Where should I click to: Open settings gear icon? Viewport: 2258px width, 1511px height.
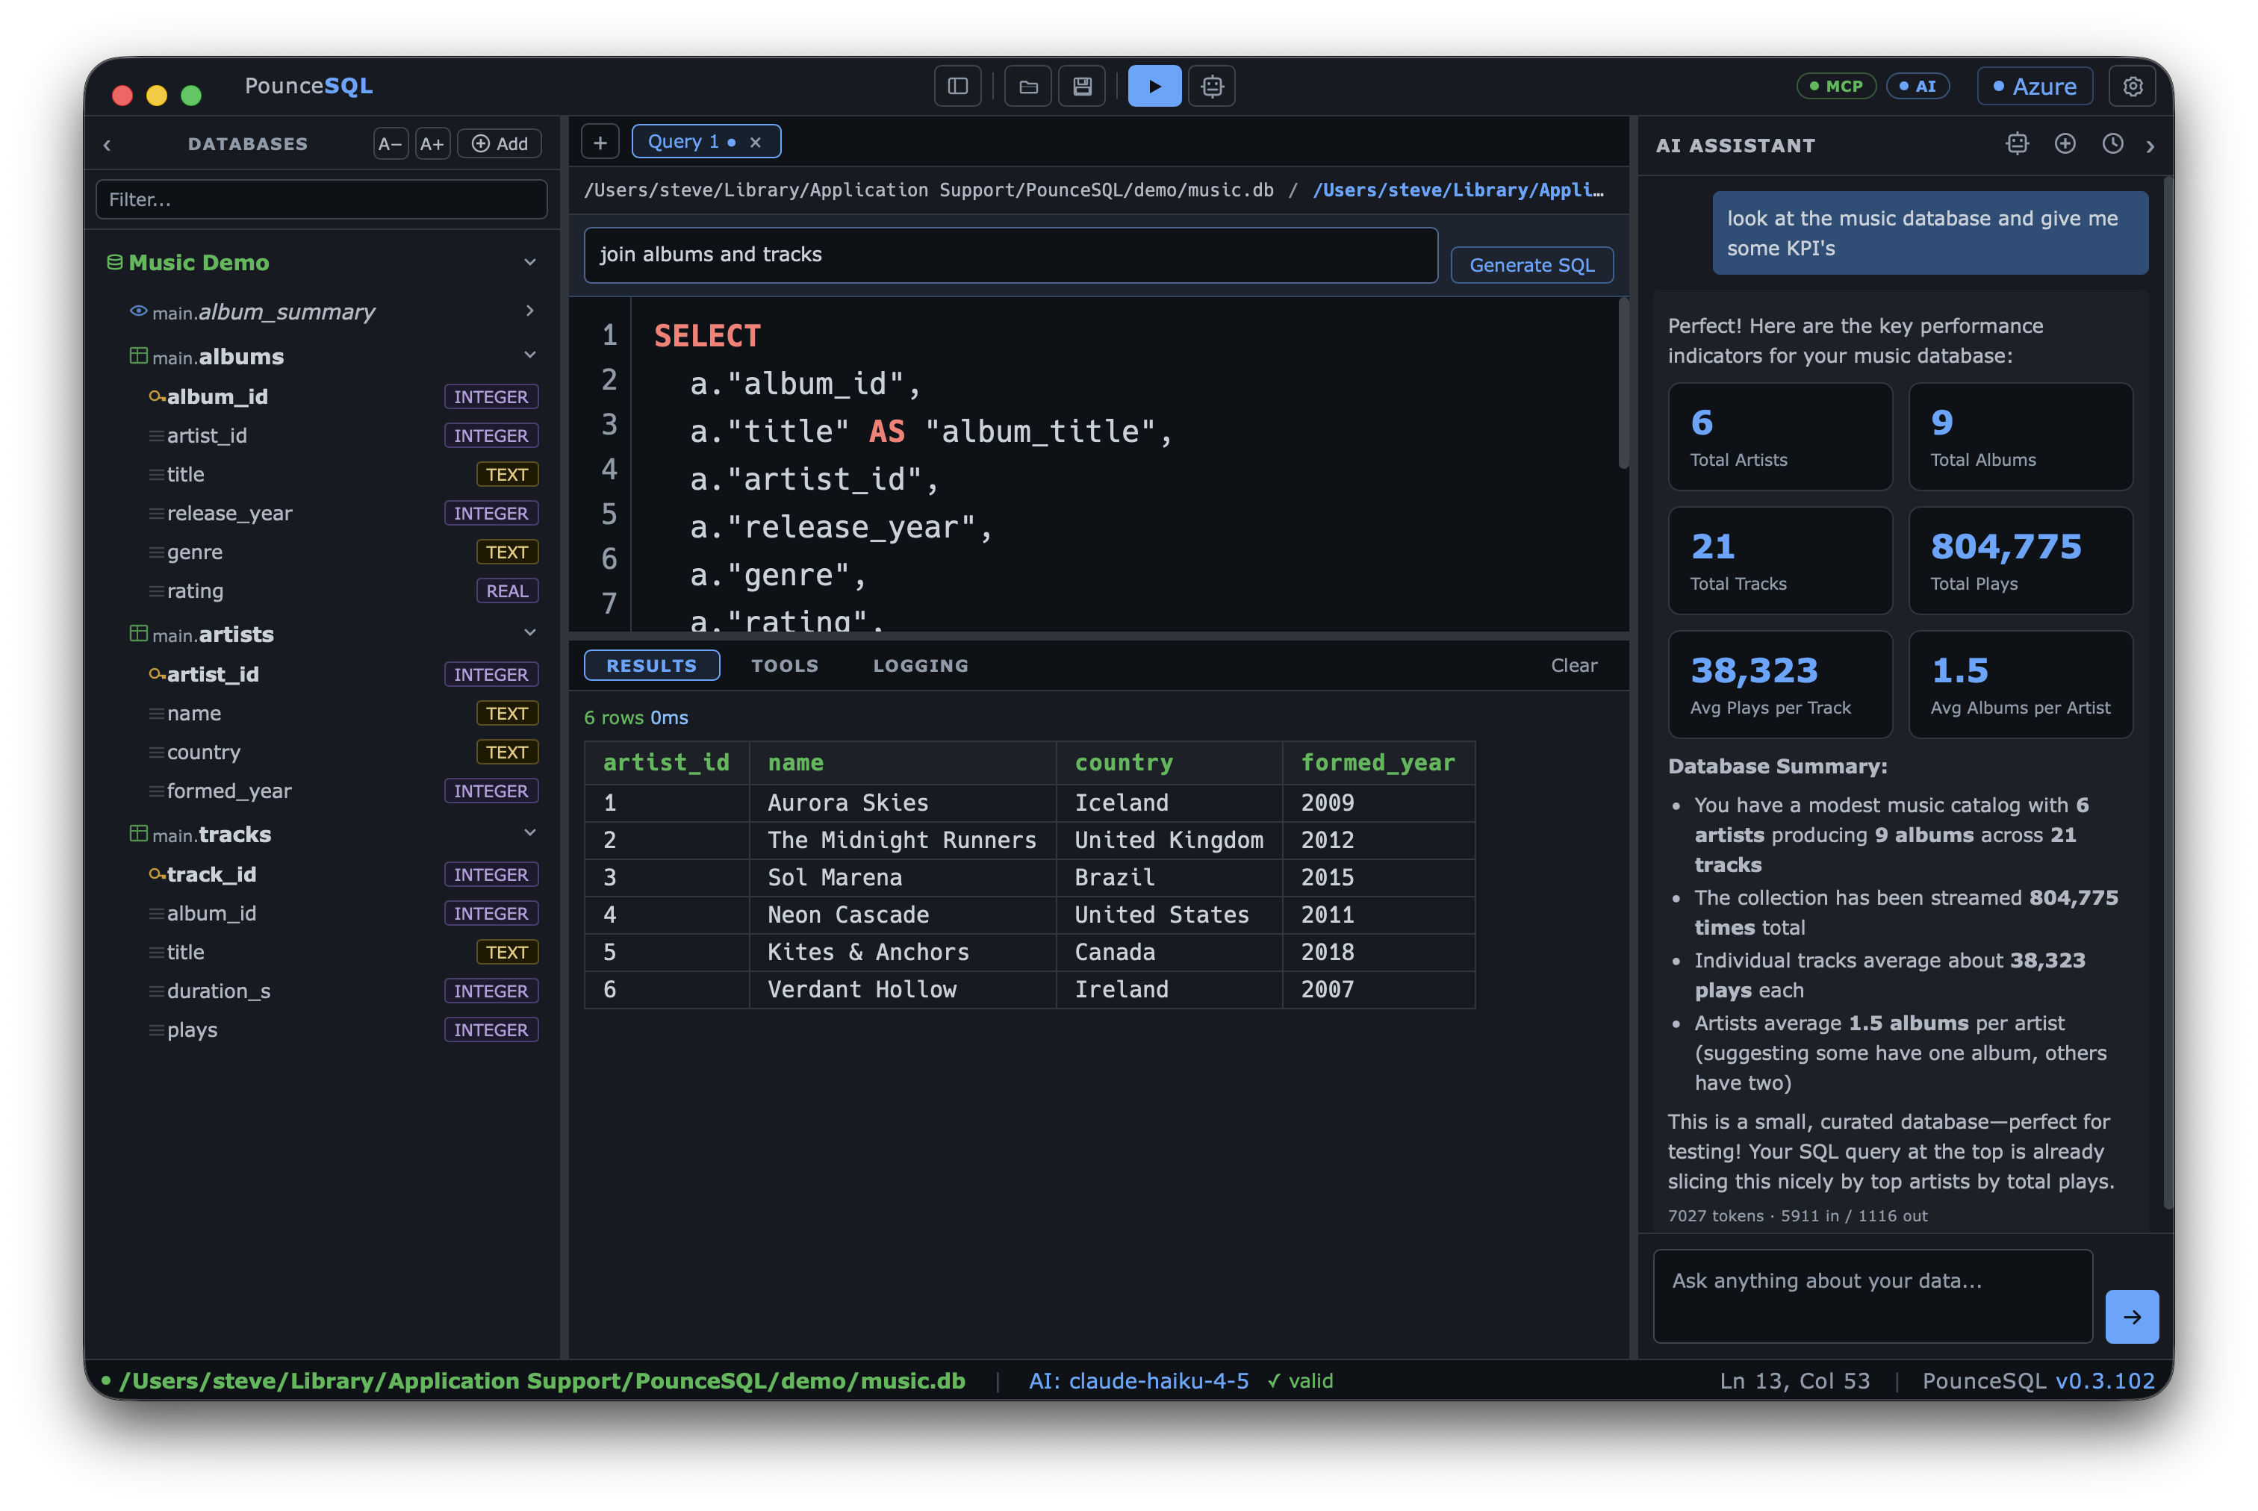(2133, 86)
